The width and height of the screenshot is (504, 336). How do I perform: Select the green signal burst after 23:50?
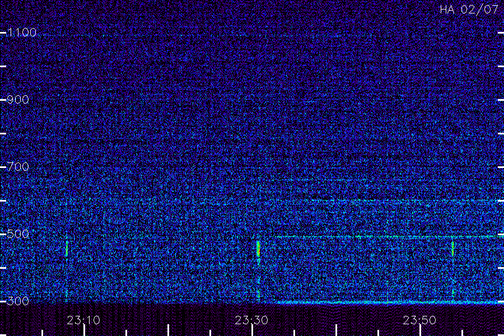pyautogui.click(x=452, y=249)
